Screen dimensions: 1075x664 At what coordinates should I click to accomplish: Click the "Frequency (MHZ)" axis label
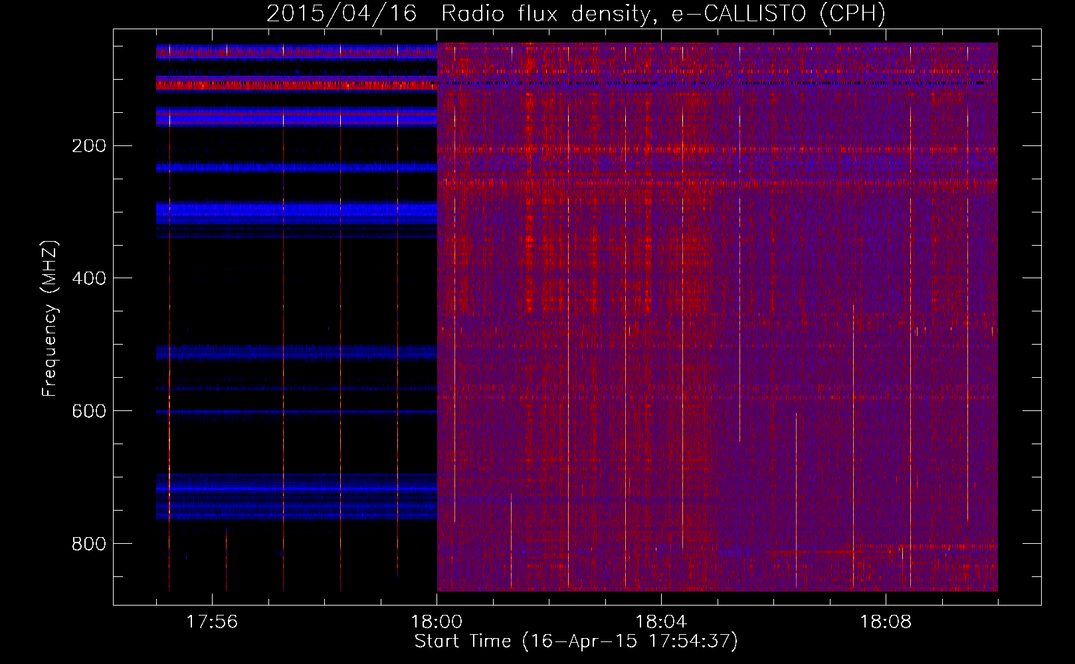50,318
